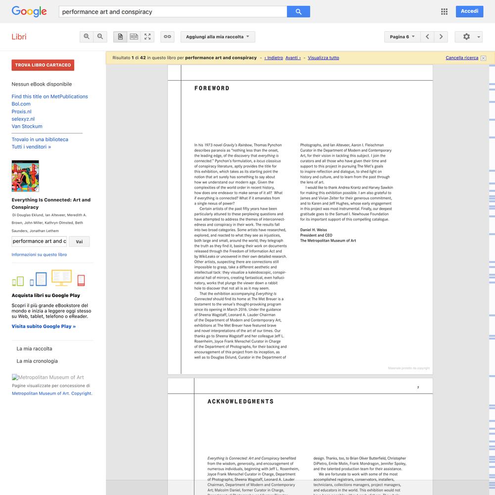Viewport: 495px width, 495px height.
Task: Open La mia cronologia
Action: coord(37,361)
